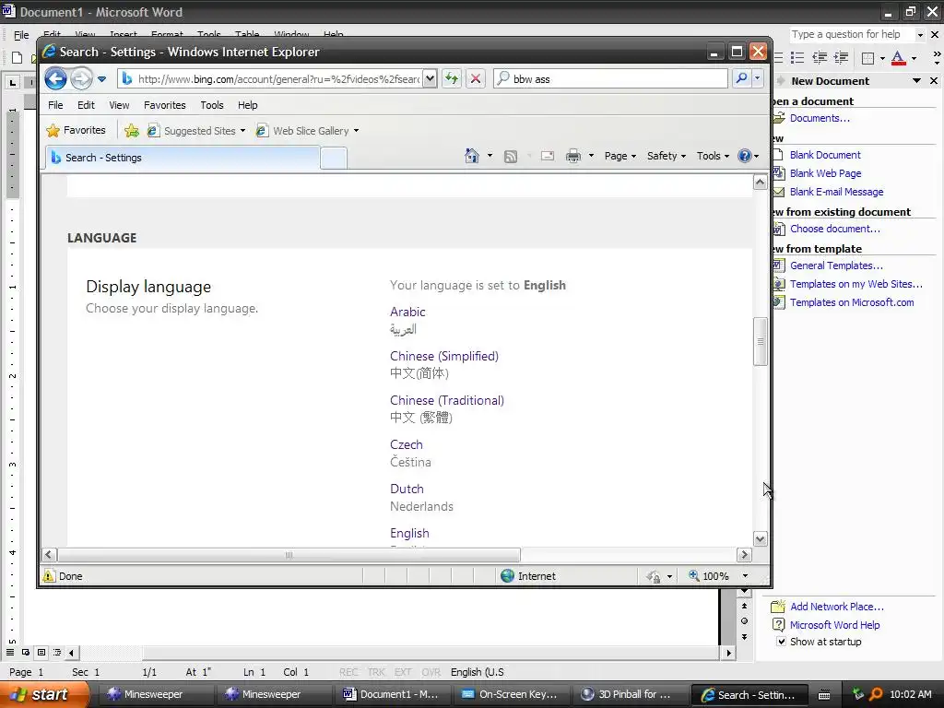Click the Word Print Layout View button

pos(41,652)
